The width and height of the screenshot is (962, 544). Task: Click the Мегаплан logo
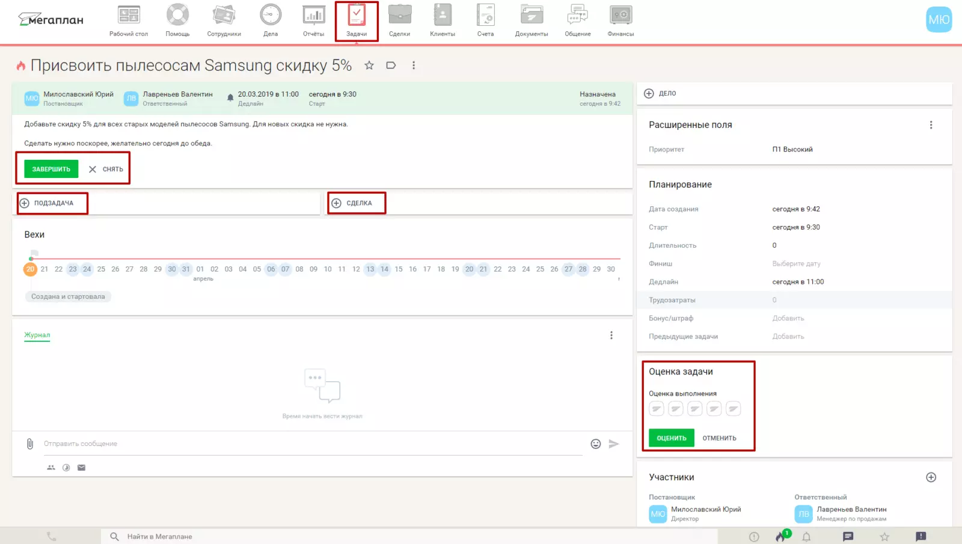pyautogui.click(x=51, y=20)
